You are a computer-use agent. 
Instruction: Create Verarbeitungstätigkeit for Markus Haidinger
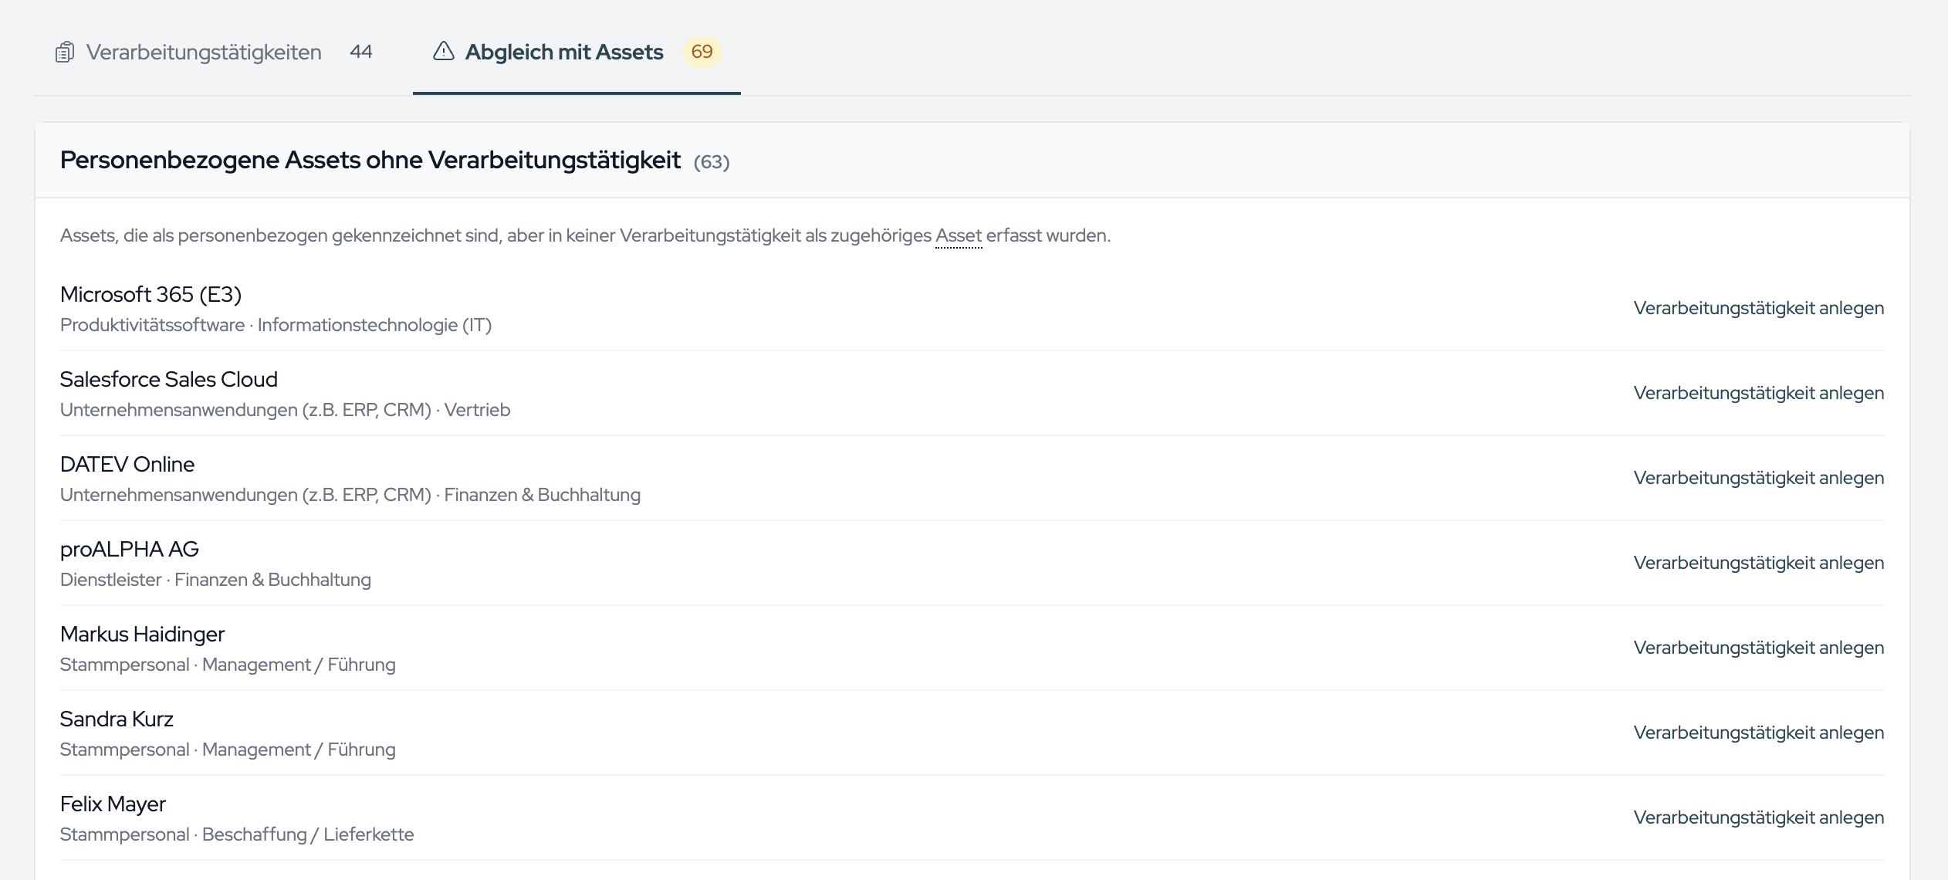point(1759,648)
